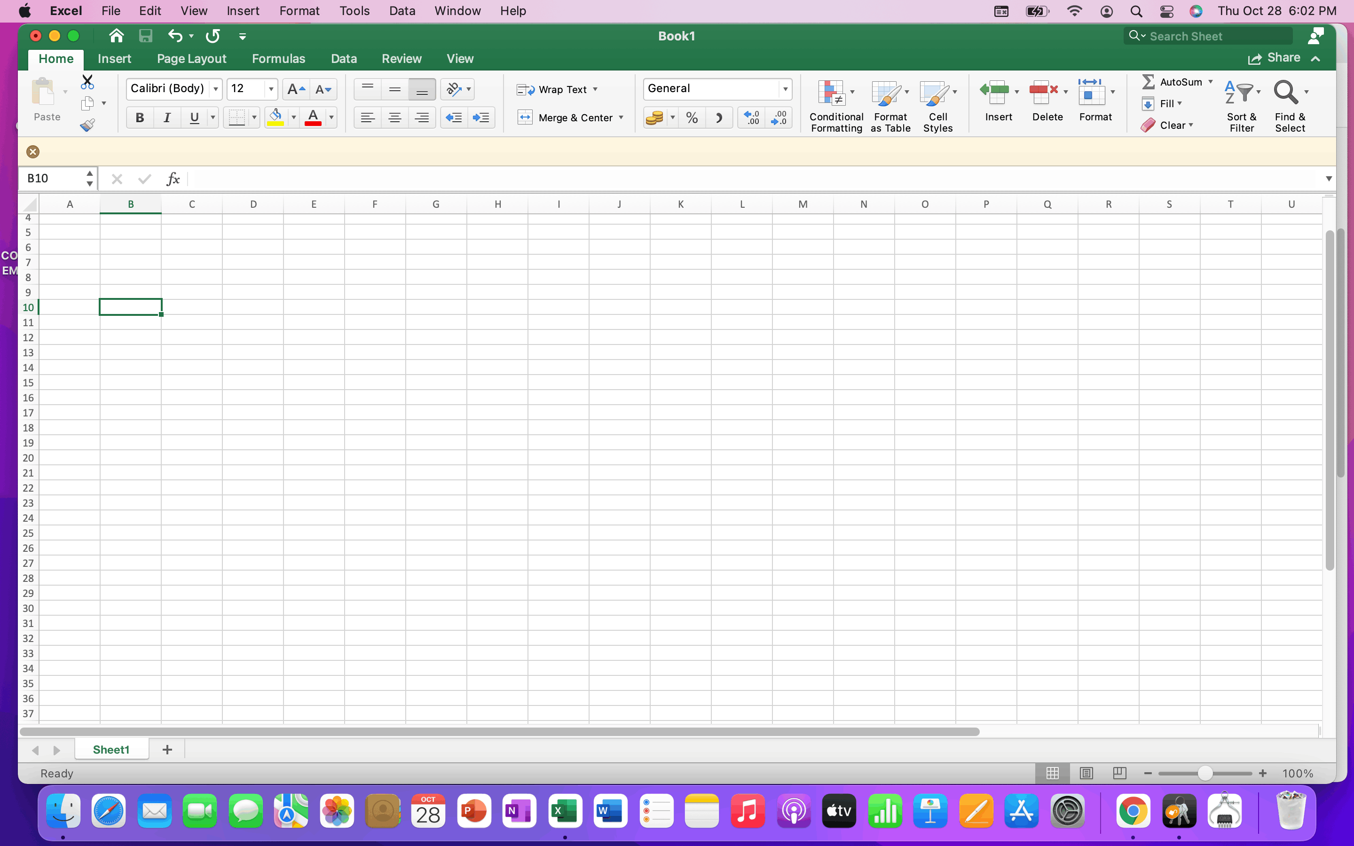Open the Tools menu in menu bar
Viewport: 1354px width, 846px height.
click(354, 11)
